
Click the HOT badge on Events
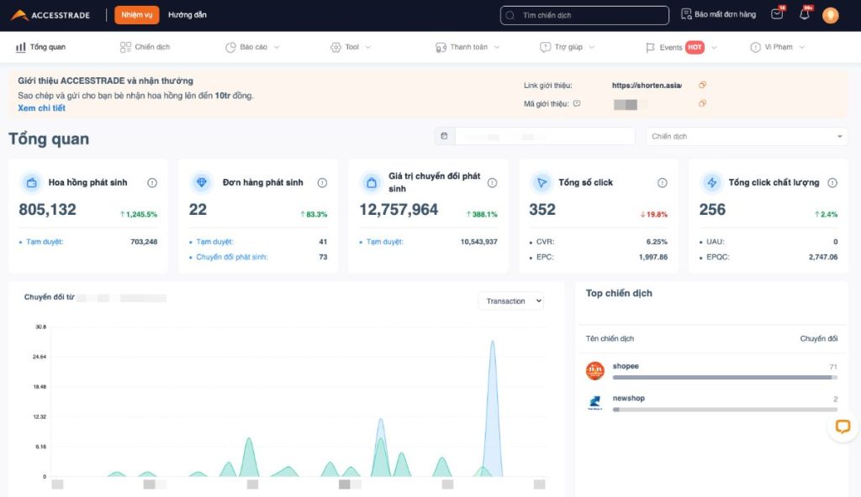click(695, 47)
